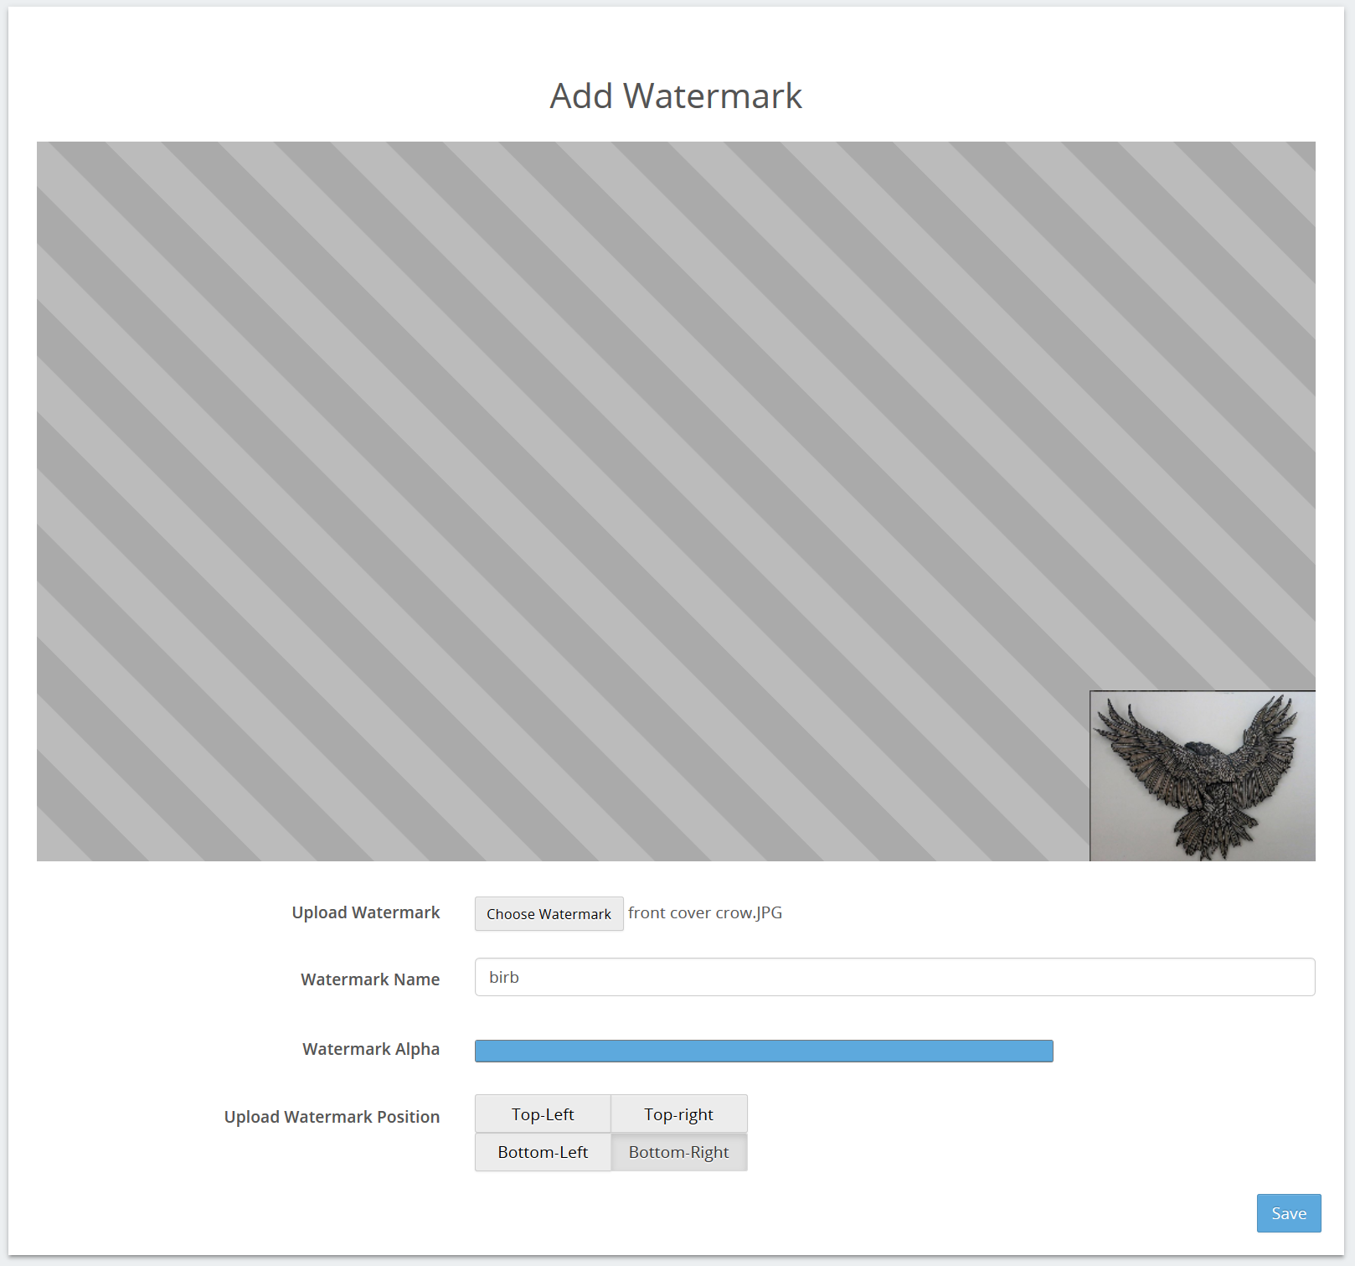Save the watermark settings
1355x1266 pixels.
tap(1289, 1213)
